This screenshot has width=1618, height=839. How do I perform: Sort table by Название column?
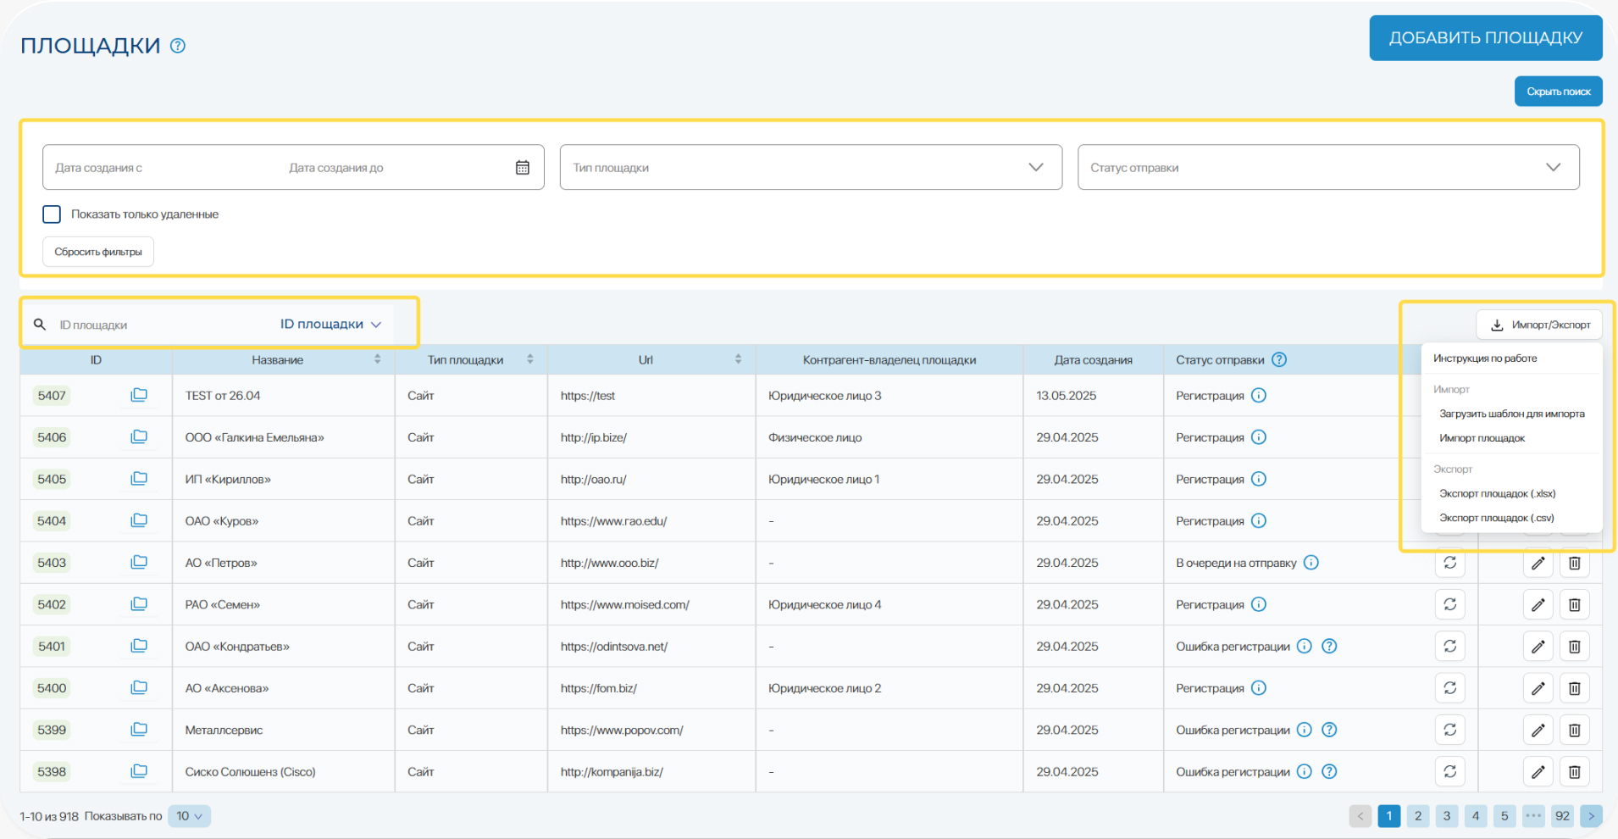[377, 359]
